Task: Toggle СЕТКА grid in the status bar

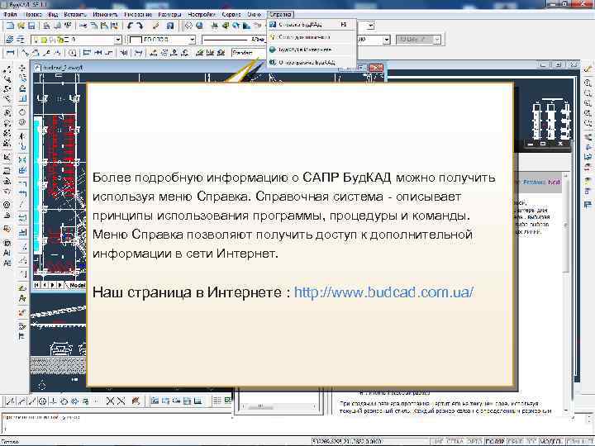Action: pyautogui.click(x=455, y=441)
